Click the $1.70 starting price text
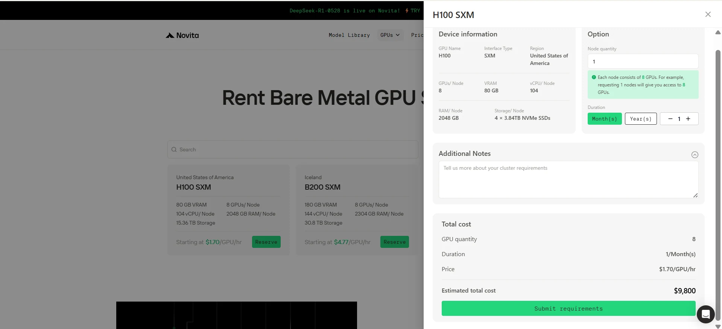Viewport: 722px width, 329px height. pyautogui.click(x=213, y=242)
